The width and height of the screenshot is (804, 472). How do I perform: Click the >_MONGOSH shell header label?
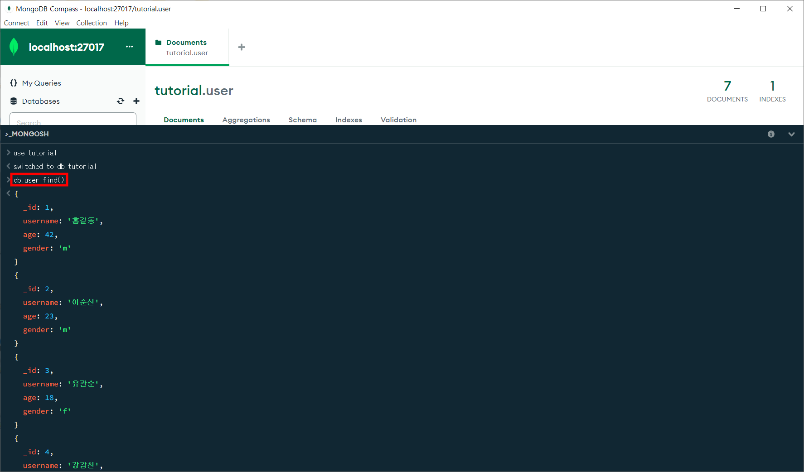point(27,134)
